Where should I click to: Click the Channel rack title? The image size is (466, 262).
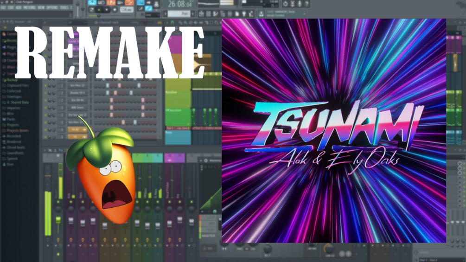[x=109, y=22]
